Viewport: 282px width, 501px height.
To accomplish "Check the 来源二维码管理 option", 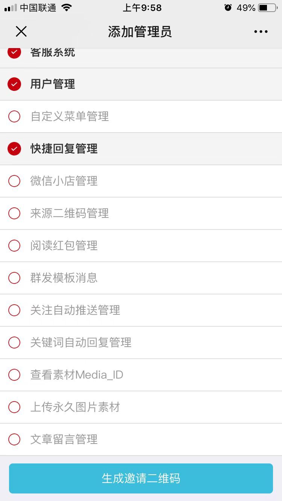I will [x=14, y=213].
